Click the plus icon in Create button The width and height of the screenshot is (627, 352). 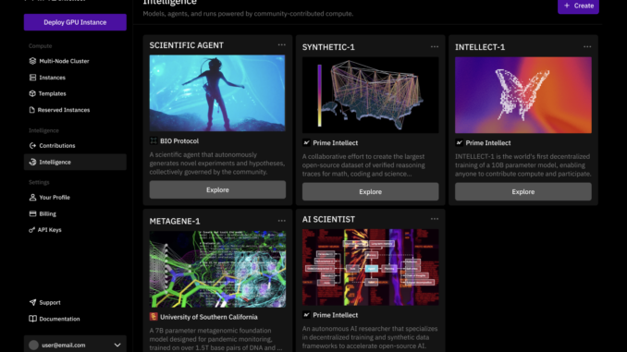point(567,6)
